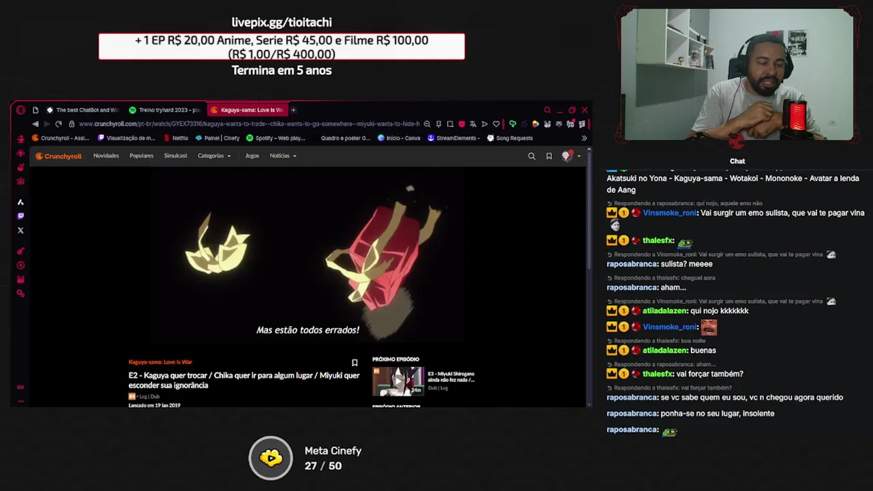
Task: Click the Crunchyroll logo
Action: [x=59, y=156]
